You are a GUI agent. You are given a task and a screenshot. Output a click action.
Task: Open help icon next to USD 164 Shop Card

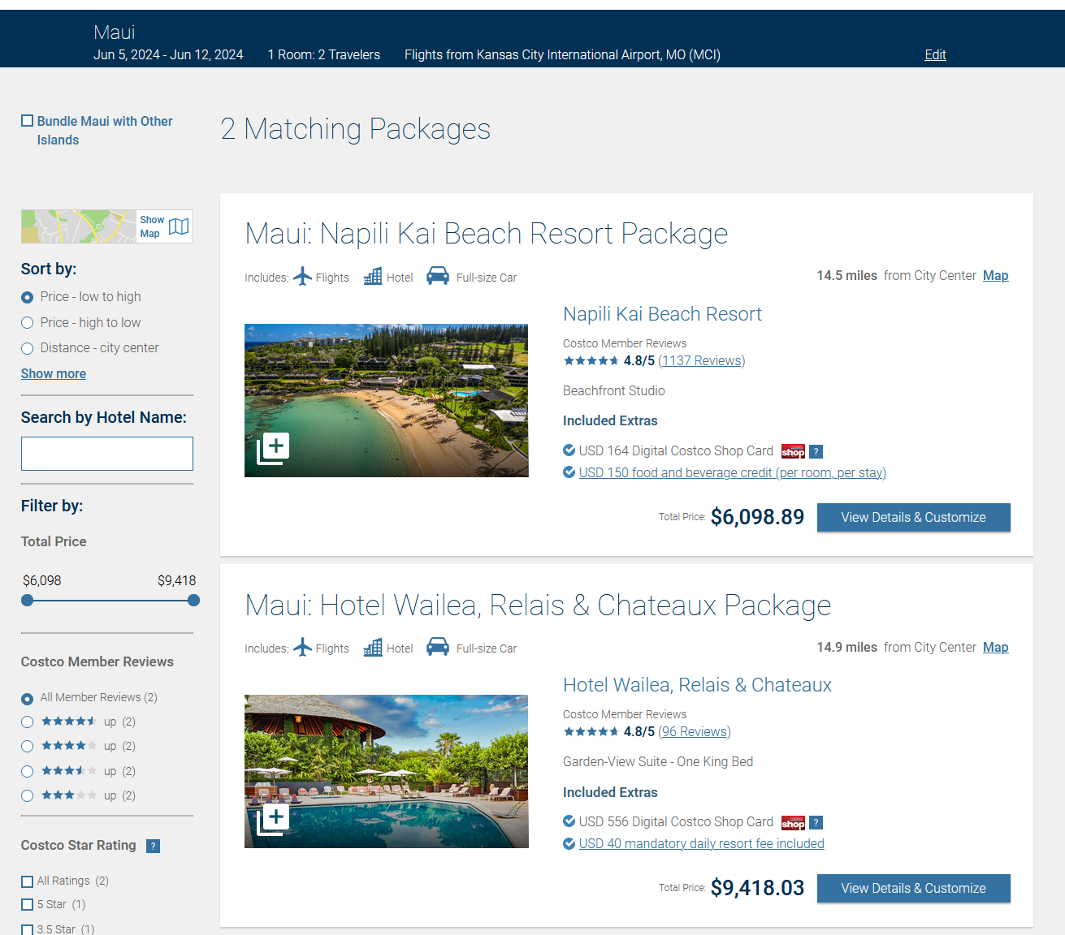(x=816, y=451)
